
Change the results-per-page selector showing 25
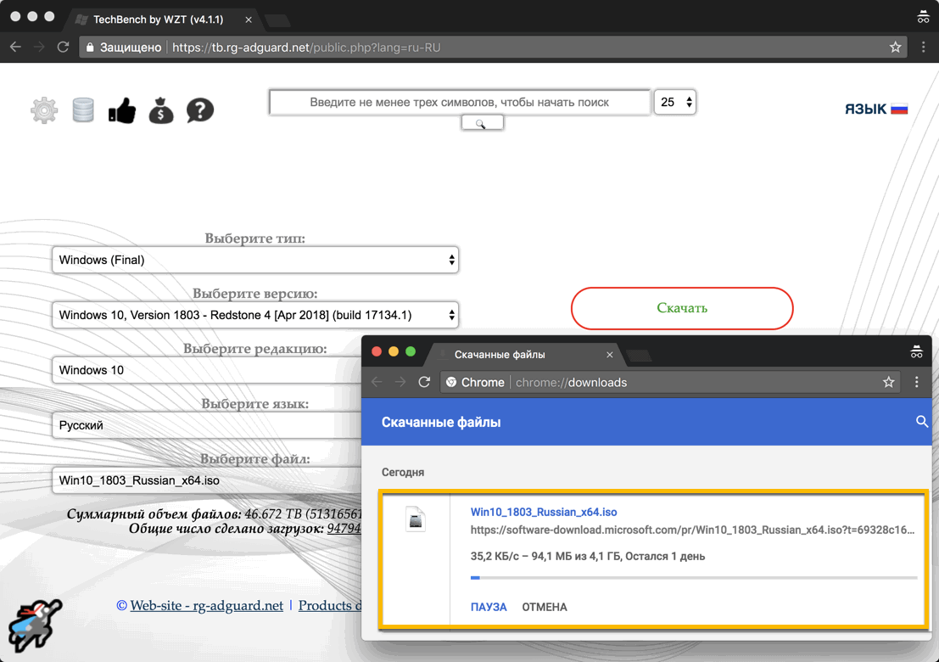coord(674,101)
